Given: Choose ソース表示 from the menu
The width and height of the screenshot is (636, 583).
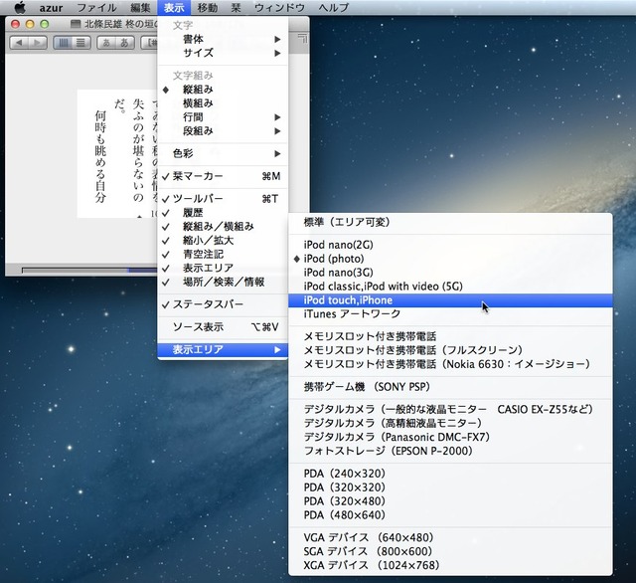Looking at the screenshot, I should (223, 327).
